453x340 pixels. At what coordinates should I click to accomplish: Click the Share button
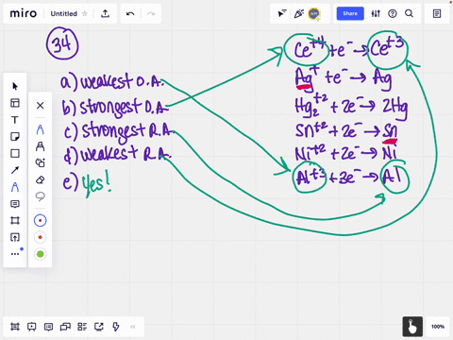[350, 13]
